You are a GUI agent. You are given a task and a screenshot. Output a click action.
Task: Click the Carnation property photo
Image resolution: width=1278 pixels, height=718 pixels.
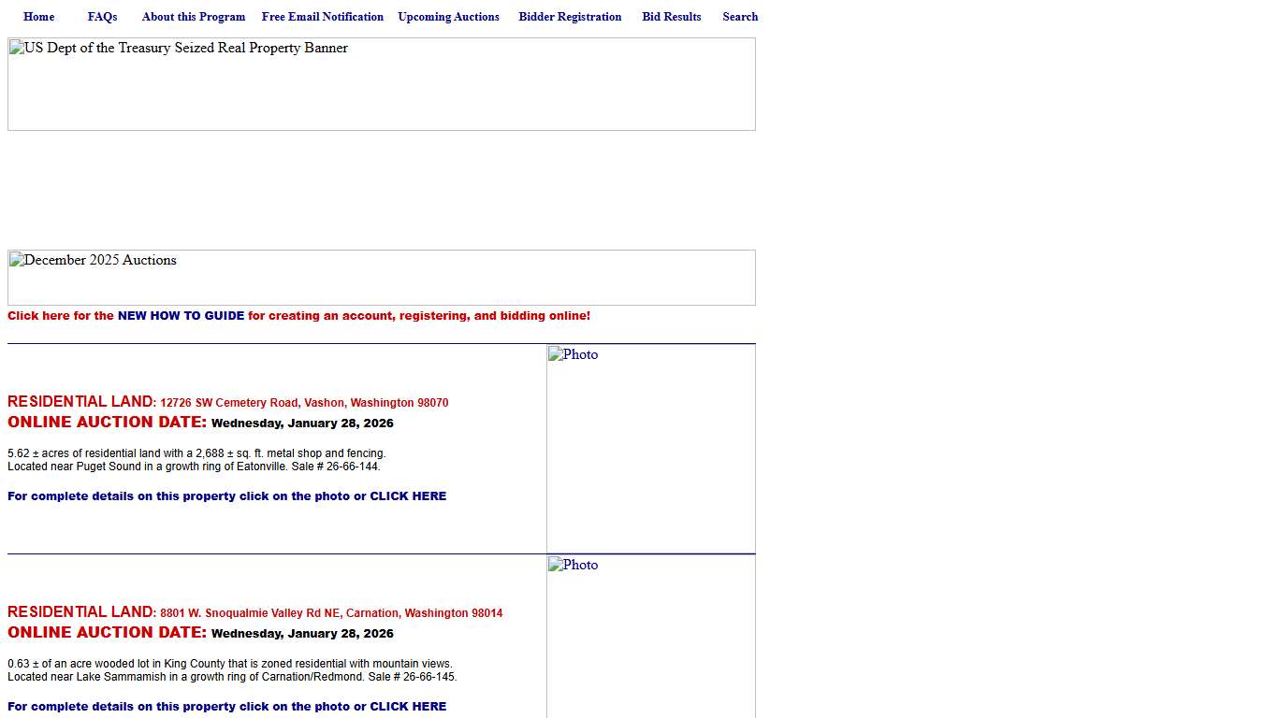(x=650, y=636)
